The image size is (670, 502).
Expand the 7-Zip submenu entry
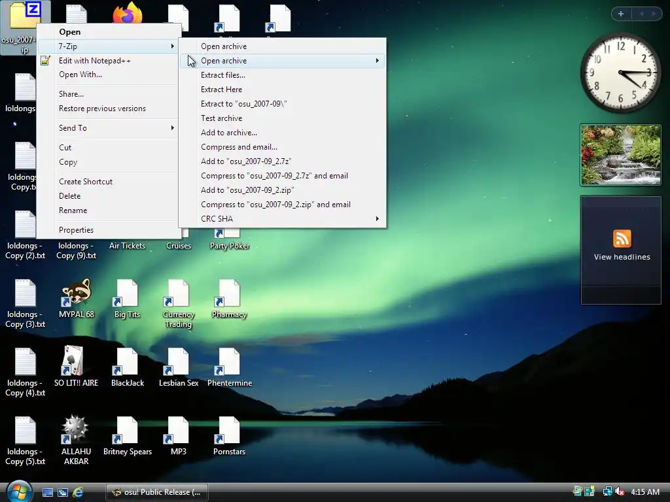click(107, 46)
